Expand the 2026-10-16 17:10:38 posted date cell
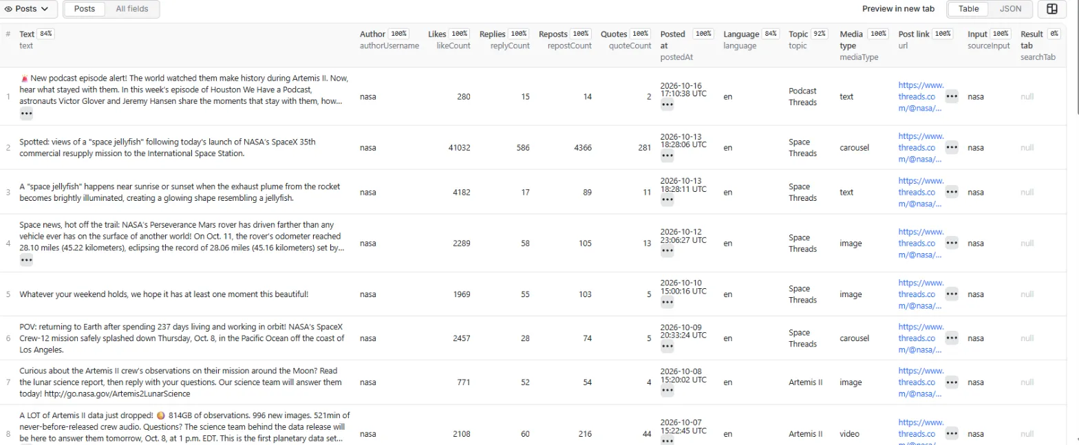This screenshot has height=445, width=1079. pyautogui.click(x=667, y=105)
